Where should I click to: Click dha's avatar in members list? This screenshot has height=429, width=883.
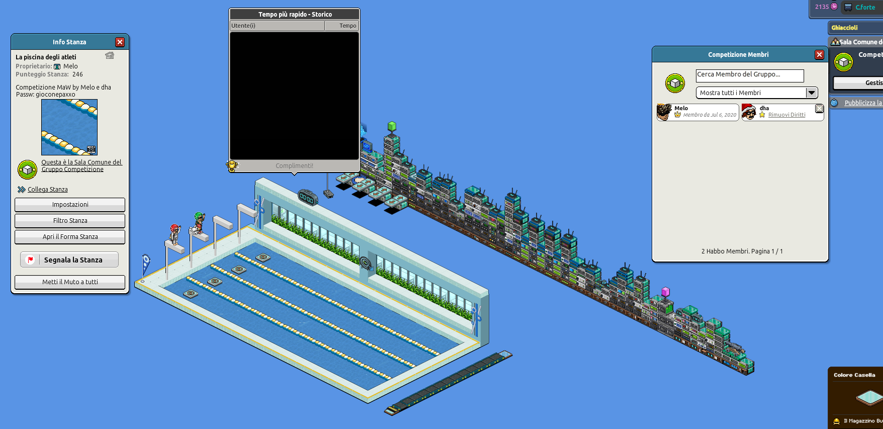point(749,112)
